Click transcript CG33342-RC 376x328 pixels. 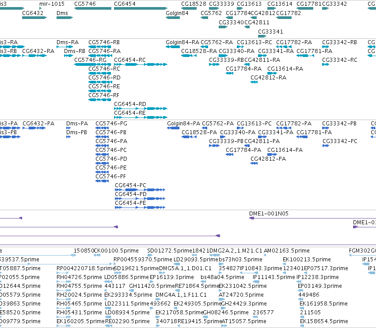326,64
